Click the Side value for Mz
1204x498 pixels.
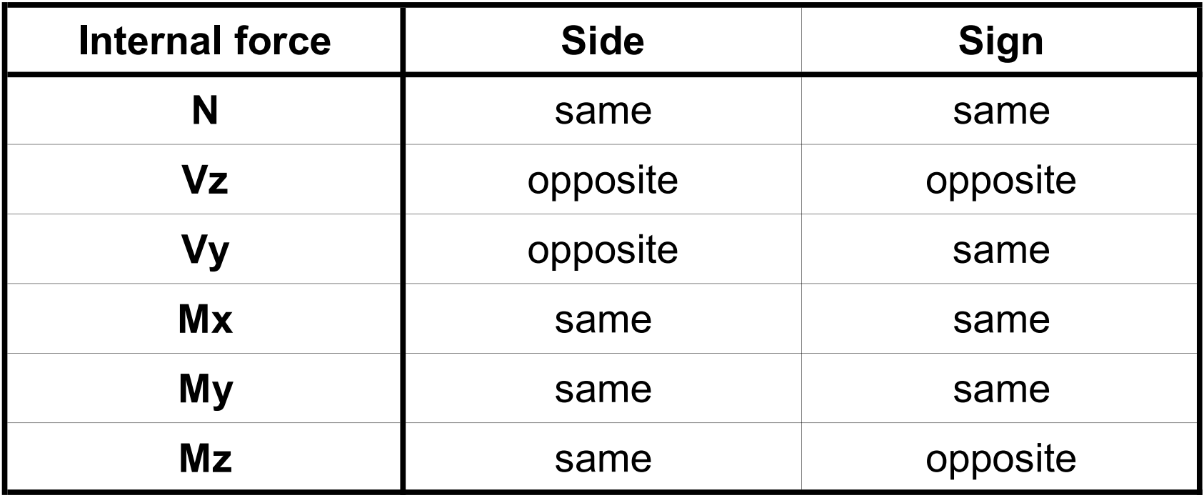(603, 459)
